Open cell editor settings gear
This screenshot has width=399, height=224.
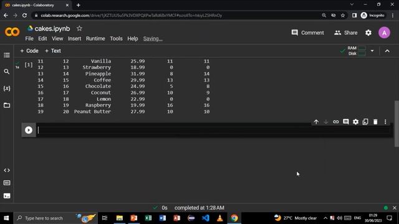point(355,122)
